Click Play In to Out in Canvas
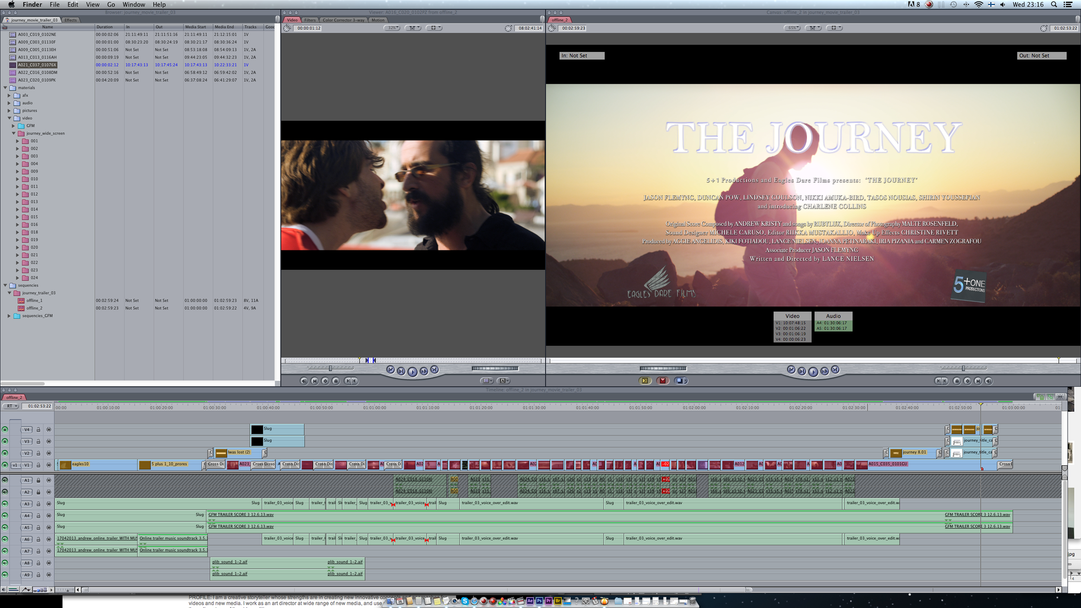Screen dimensions: 1081x608 (802, 371)
